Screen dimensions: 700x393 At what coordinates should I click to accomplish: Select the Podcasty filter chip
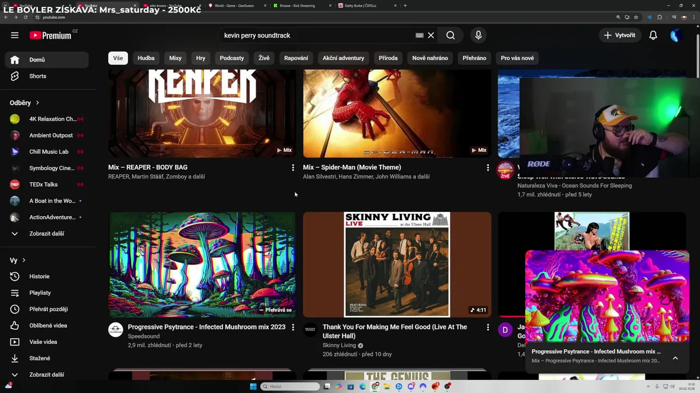pyautogui.click(x=232, y=58)
